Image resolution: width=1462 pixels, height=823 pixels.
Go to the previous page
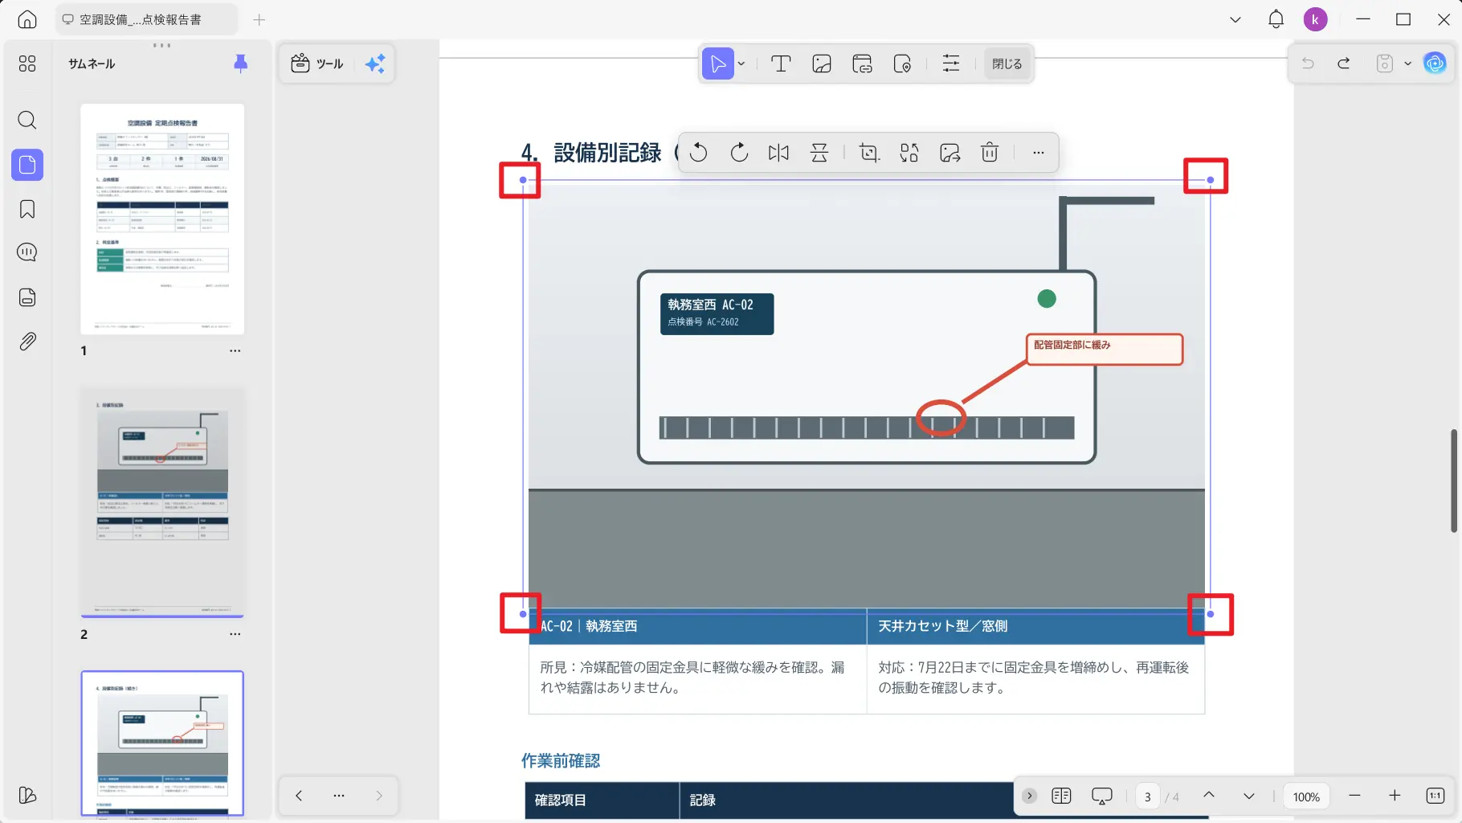[1209, 796]
